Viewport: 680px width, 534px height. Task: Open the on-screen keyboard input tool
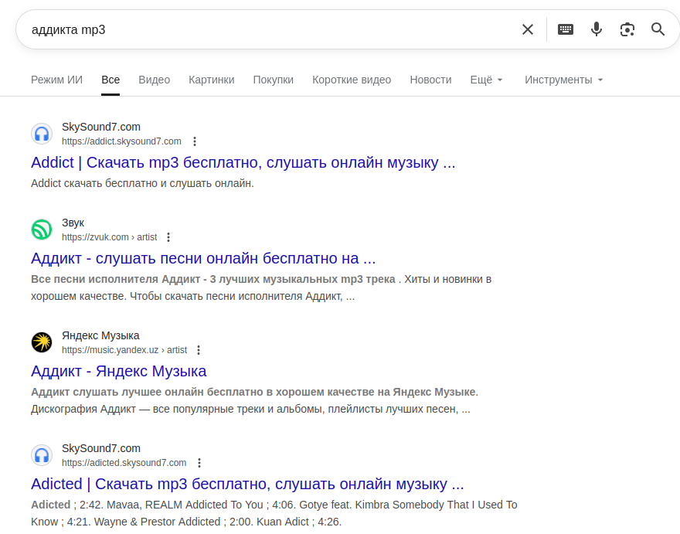566,29
